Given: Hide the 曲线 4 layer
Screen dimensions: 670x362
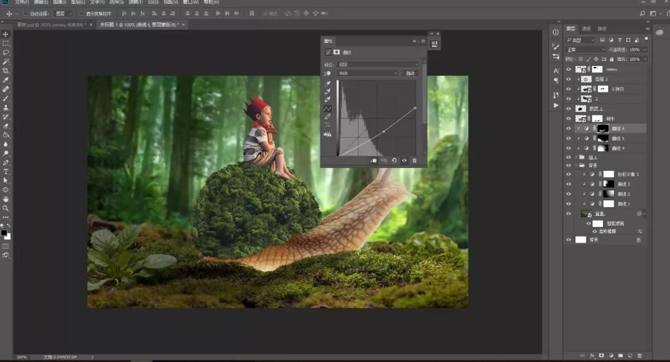Looking at the screenshot, I should tap(568, 148).
